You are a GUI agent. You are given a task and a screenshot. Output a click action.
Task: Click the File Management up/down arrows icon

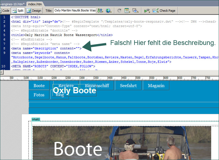pyautogui.click(x=100, y=11)
